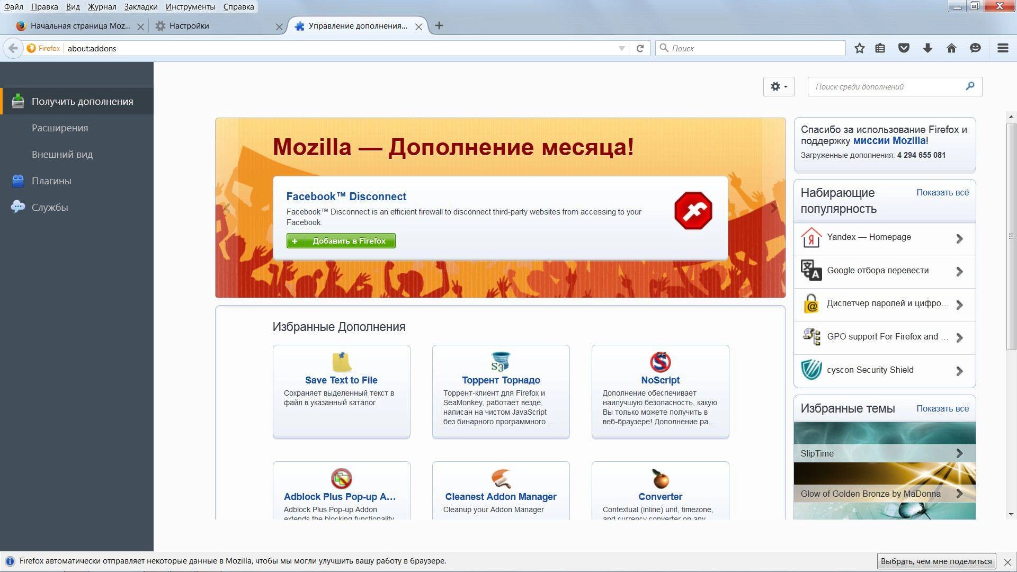
Task: Switch to Начальная страница Mozilla tab
Action: [79, 26]
